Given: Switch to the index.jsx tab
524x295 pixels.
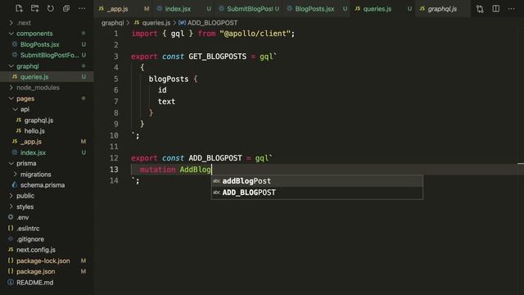Looking at the screenshot, I should coord(183,9).
